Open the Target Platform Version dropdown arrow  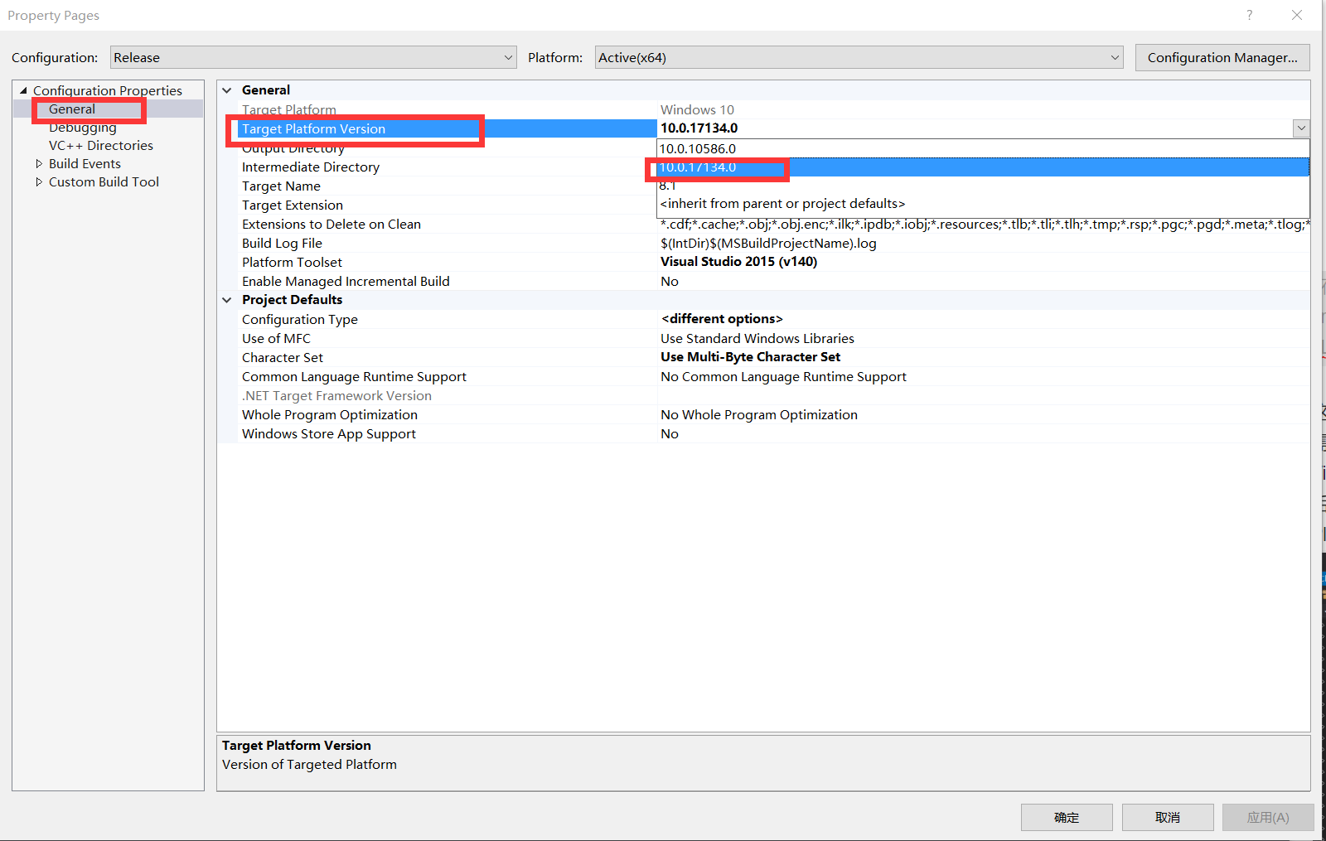[1301, 128]
